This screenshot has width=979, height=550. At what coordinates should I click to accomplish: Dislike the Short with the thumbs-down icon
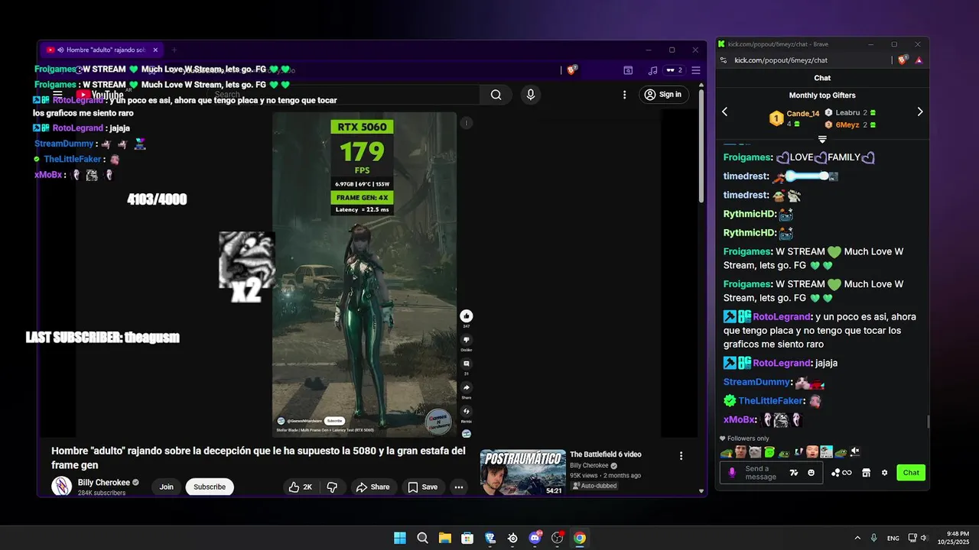(467, 340)
